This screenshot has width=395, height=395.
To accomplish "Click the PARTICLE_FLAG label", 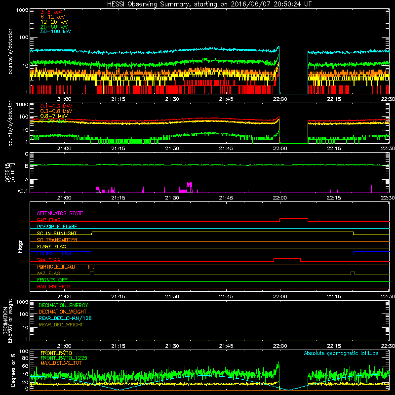I will [56, 267].
